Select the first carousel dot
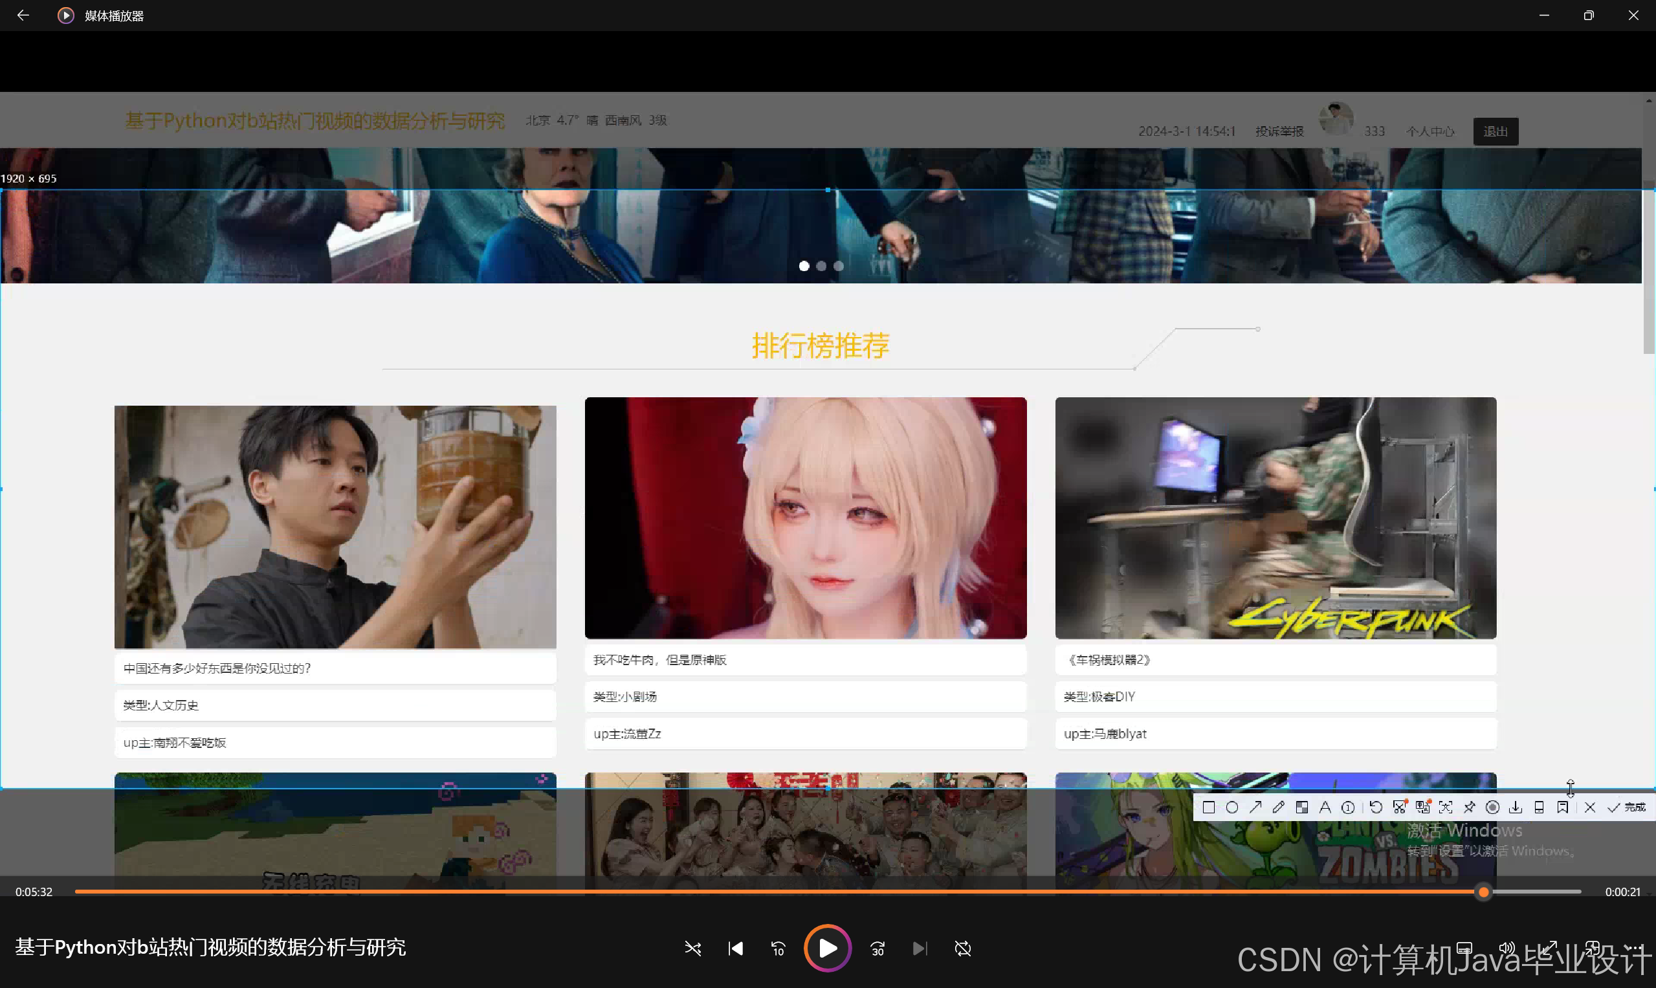This screenshot has width=1656, height=988. pos(804,267)
